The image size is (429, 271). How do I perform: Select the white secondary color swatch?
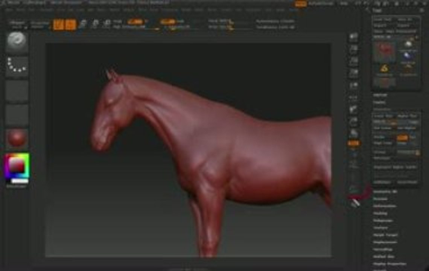(20, 181)
